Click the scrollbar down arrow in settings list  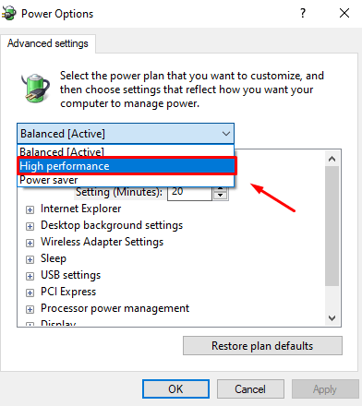(332, 317)
